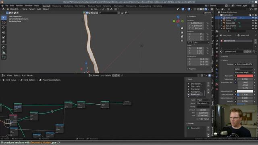258x145 pixels.
Task: Click the zoom magnifier viewport gizmo
Action: point(182,29)
